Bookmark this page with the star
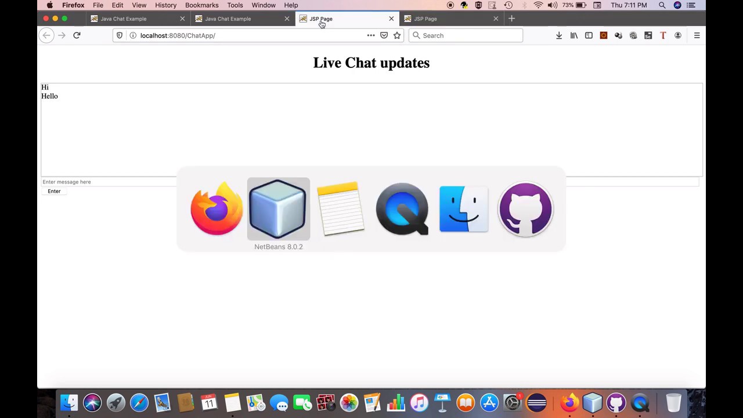Image resolution: width=743 pixels, height=418 pixels. tap(397, 35)
